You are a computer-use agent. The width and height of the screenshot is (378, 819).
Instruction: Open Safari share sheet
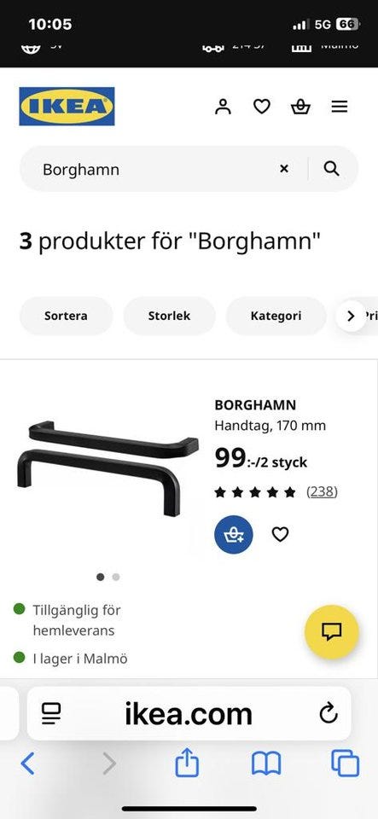click(x=187, y=763)
